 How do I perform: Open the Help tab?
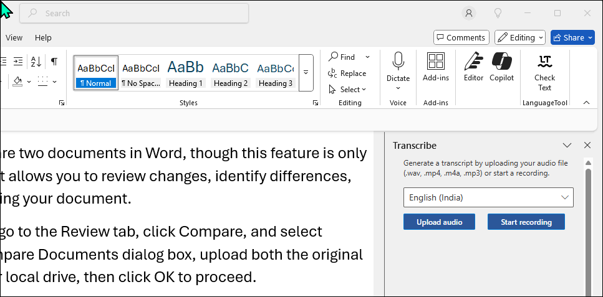point(43,37)
